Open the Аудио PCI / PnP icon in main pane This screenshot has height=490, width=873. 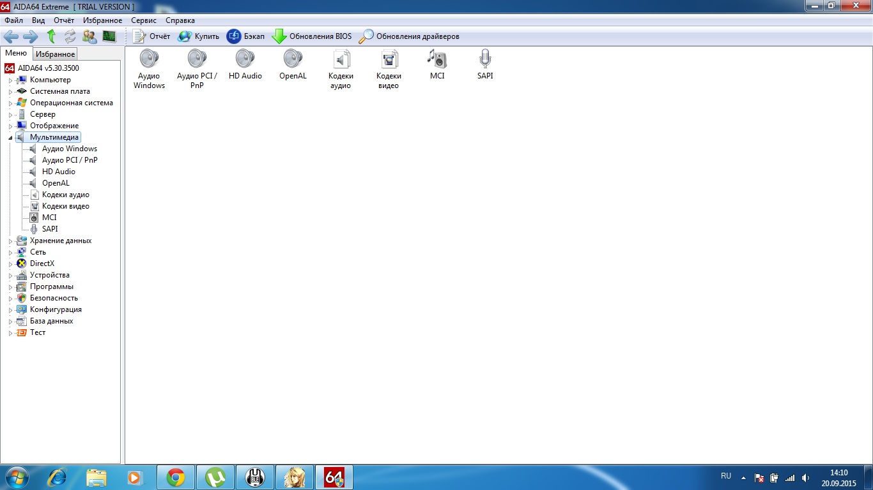pos(197,69)
